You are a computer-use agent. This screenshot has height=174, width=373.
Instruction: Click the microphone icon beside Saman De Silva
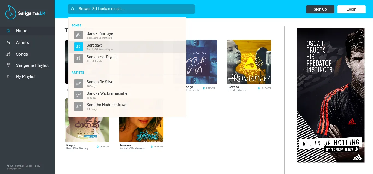(x=79, y=84)
